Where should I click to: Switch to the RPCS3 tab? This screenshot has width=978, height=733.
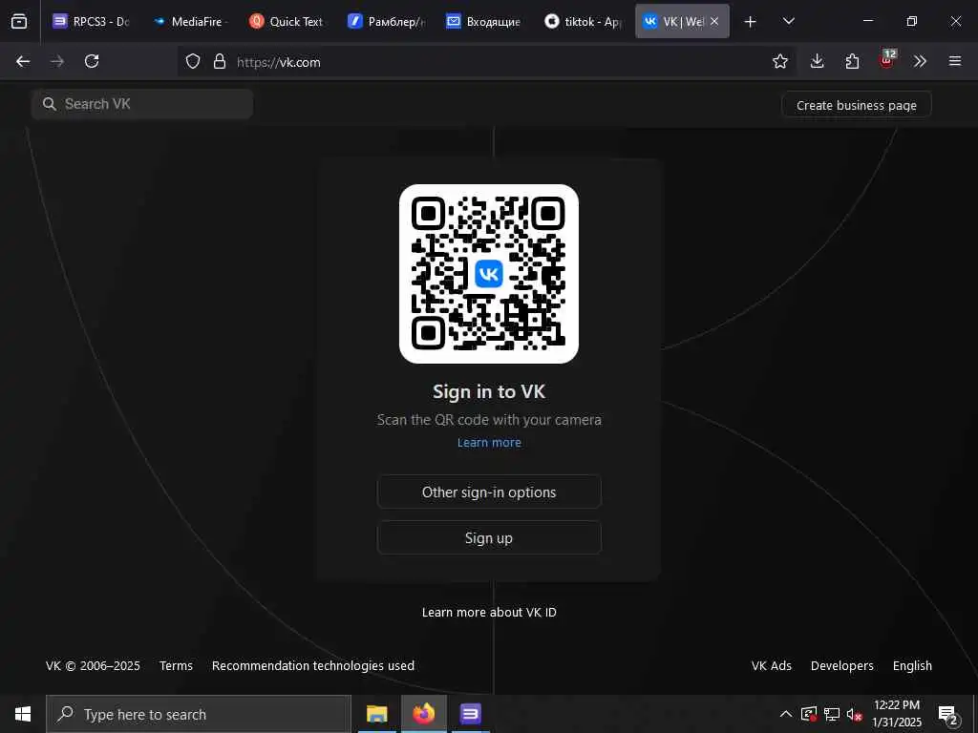(91, 21)
